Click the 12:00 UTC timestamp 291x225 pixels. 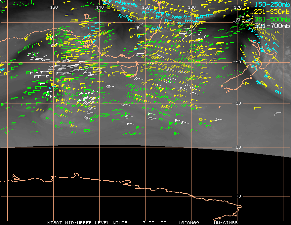(x=153, y=223)
